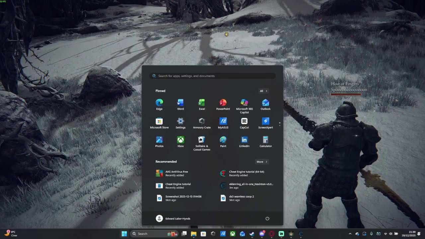Open Discord taskbar icon
Image resolution: width=425 pixels, height=239 pixels.
click(262, 234)
